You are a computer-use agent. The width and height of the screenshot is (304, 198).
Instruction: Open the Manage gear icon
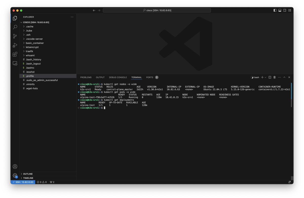pos(15,175)
